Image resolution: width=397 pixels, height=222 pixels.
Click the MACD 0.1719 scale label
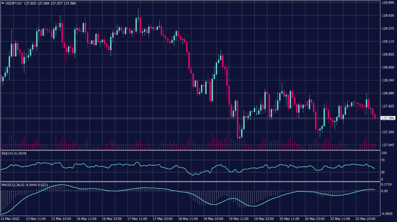[x=387, y=184]
